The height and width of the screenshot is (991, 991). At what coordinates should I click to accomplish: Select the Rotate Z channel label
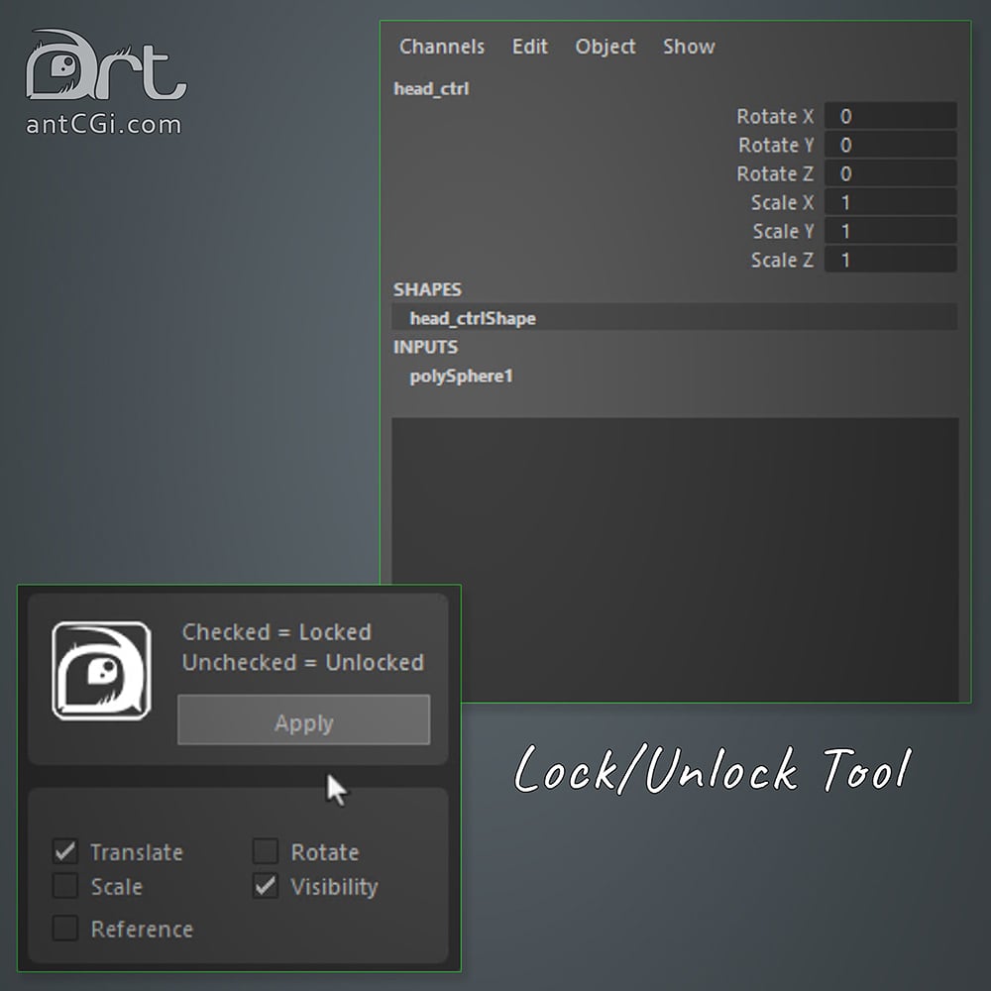[775, 173]
